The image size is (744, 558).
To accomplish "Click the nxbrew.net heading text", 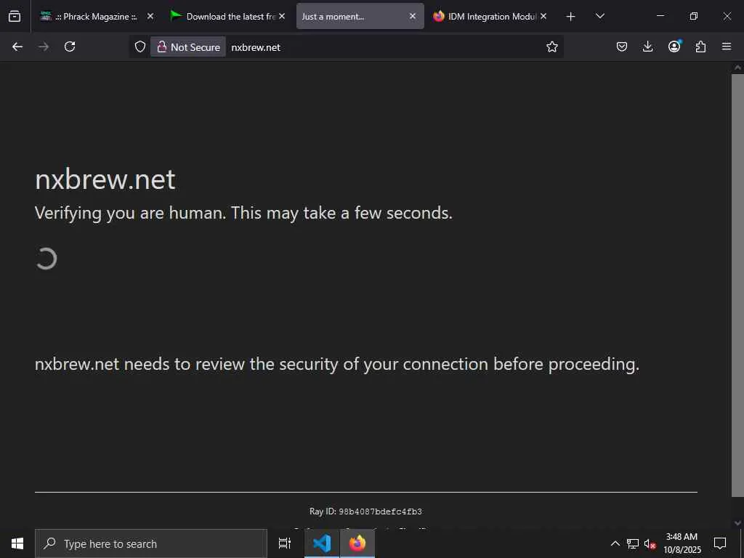I will [x=105, y=179].
